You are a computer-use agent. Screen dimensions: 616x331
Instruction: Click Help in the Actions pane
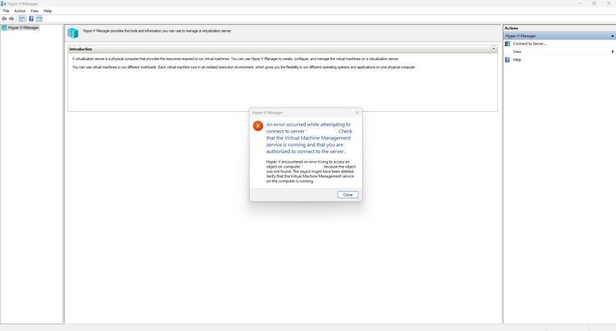click(517, 59)
